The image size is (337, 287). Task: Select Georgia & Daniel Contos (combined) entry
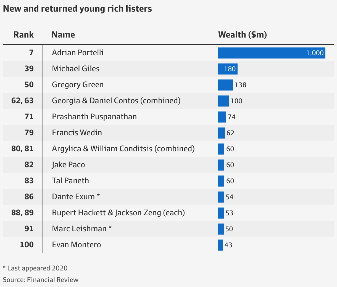pos(116,101)
